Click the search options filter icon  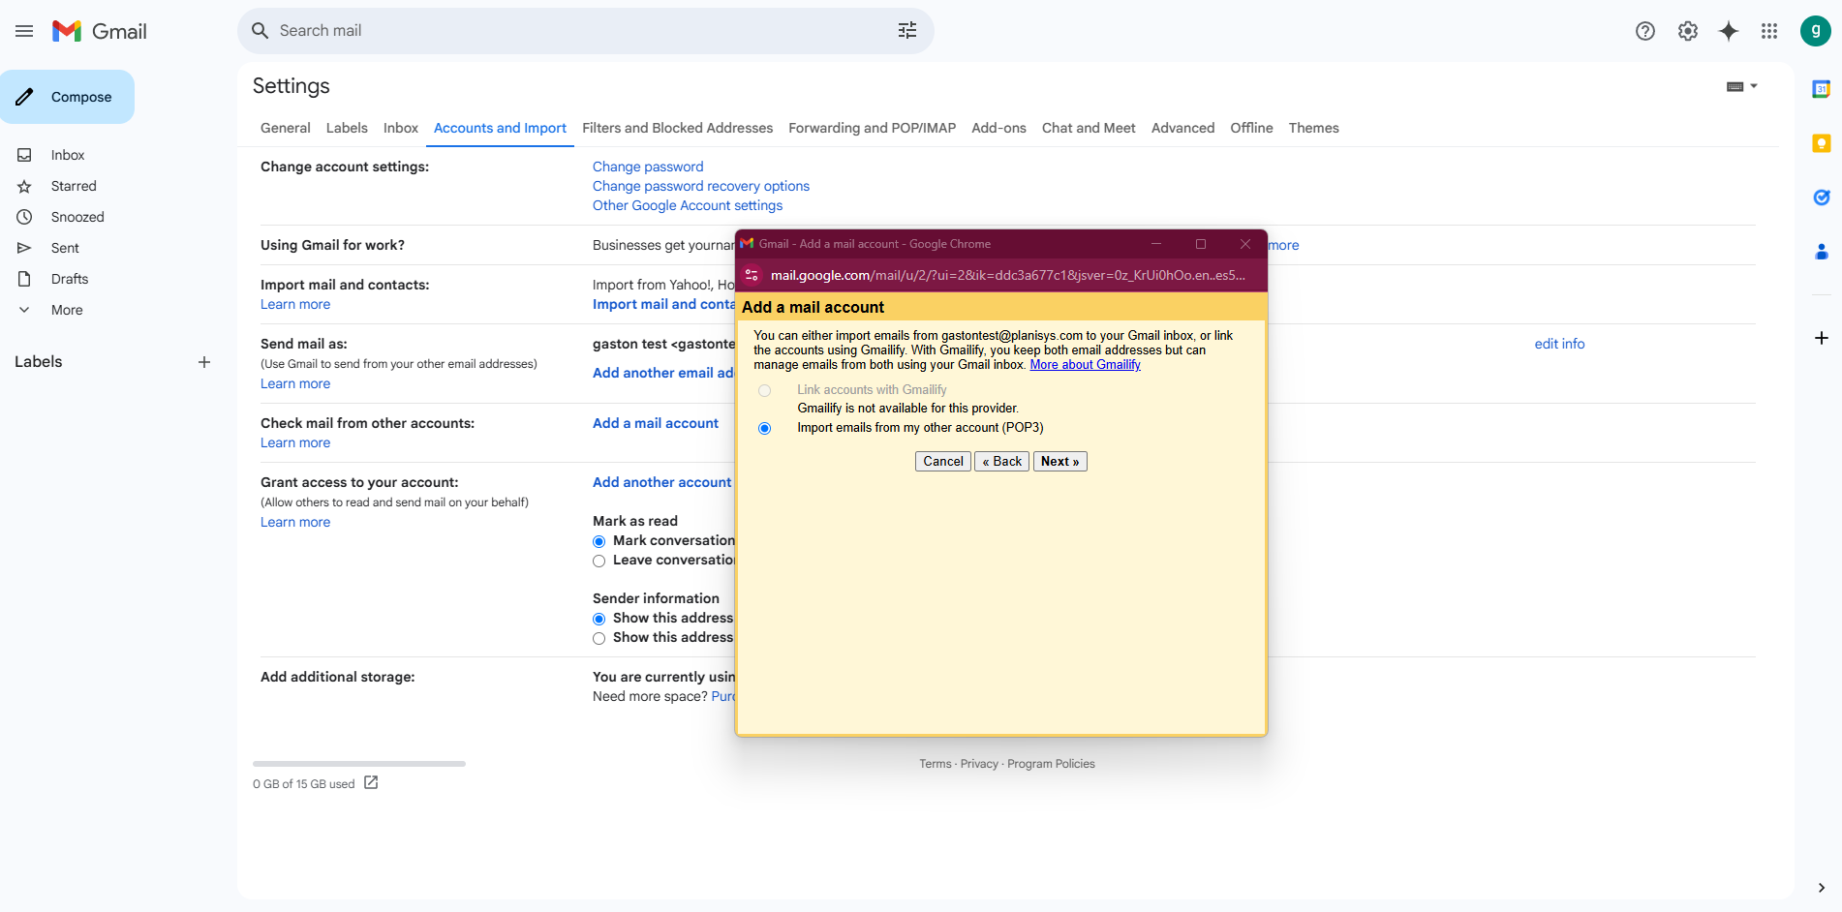pos(906,31)
